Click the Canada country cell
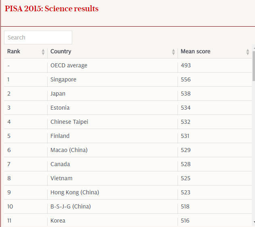255x227 pixels. tap(60, 164)
